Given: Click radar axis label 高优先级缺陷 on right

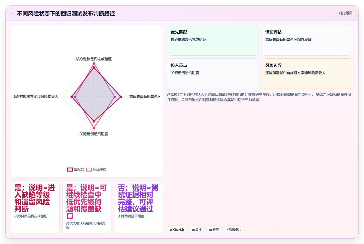Looking at the screenshot, I should coord(144,97).
